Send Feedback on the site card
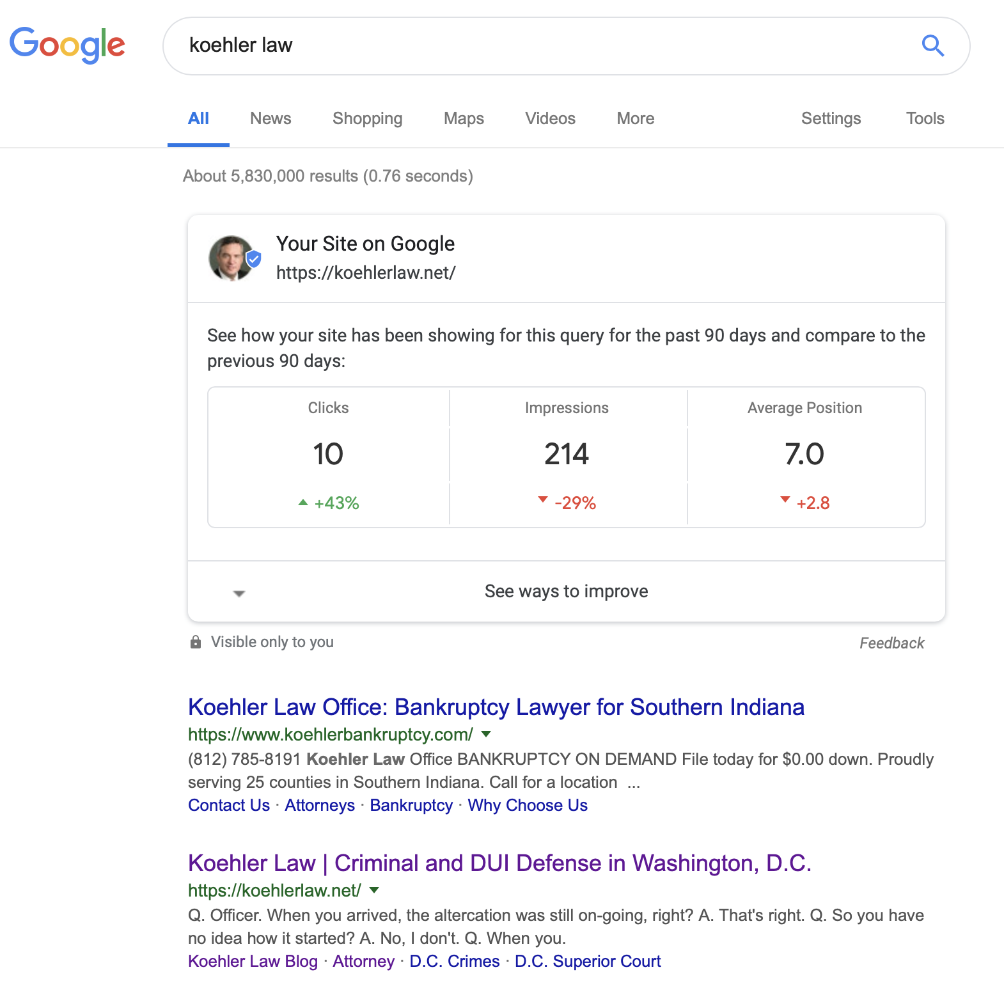The height and width of the screenshot is (1004, 1004). tap(891, 643)
